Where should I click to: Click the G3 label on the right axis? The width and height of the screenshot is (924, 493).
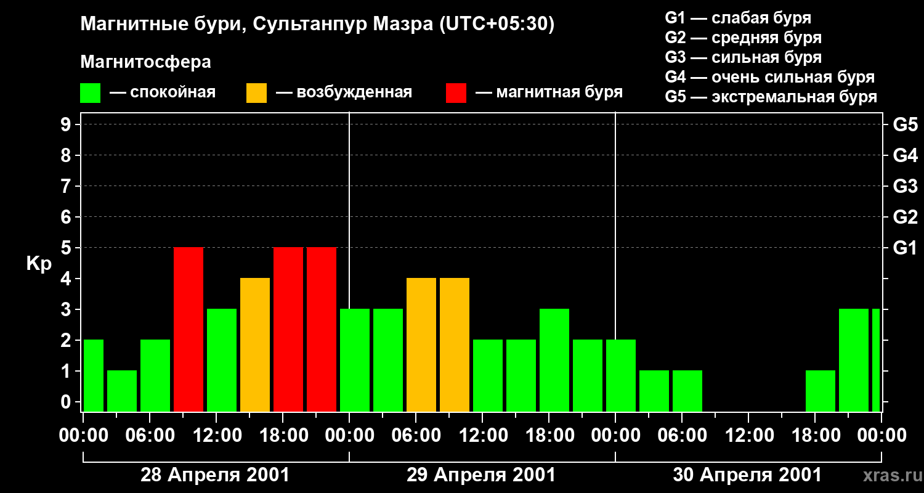point(905,186)
